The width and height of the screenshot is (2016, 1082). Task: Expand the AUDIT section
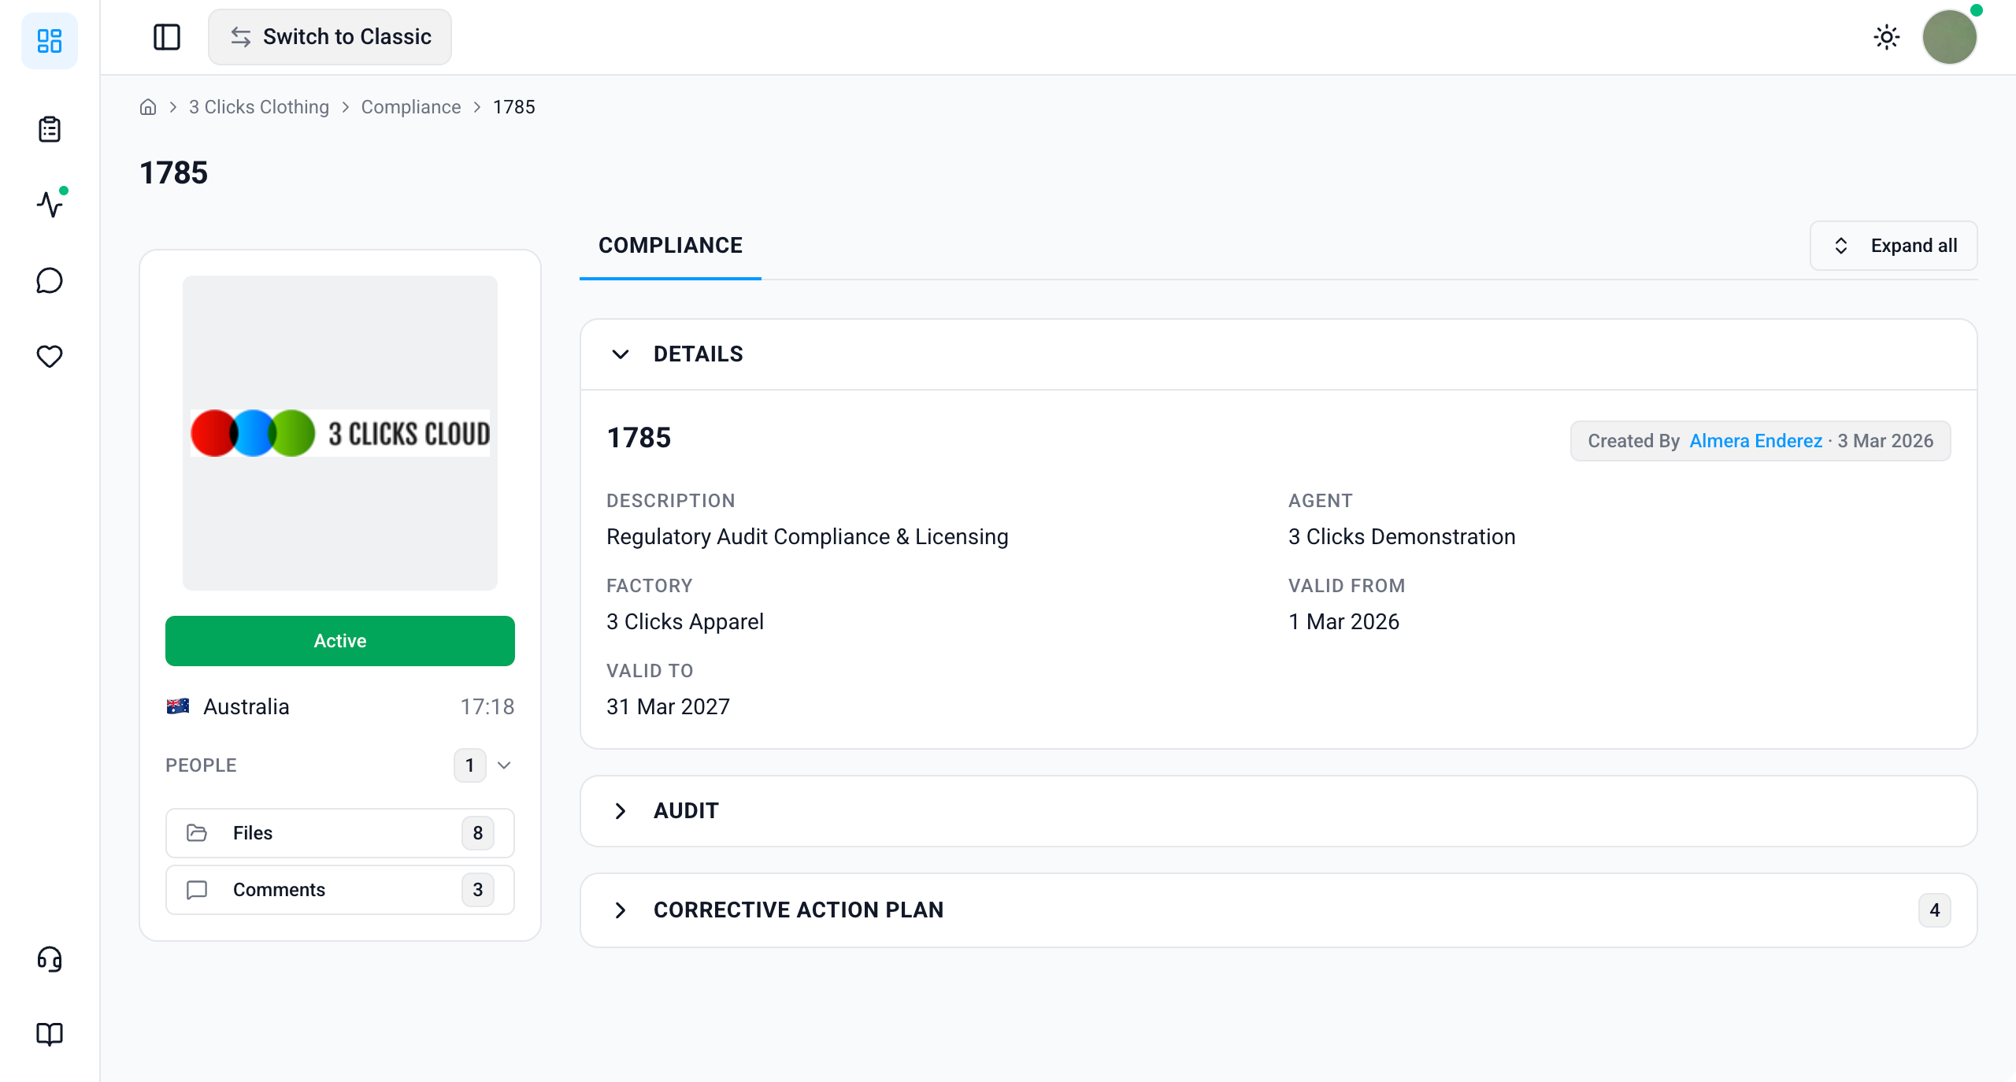[1279, 811]
